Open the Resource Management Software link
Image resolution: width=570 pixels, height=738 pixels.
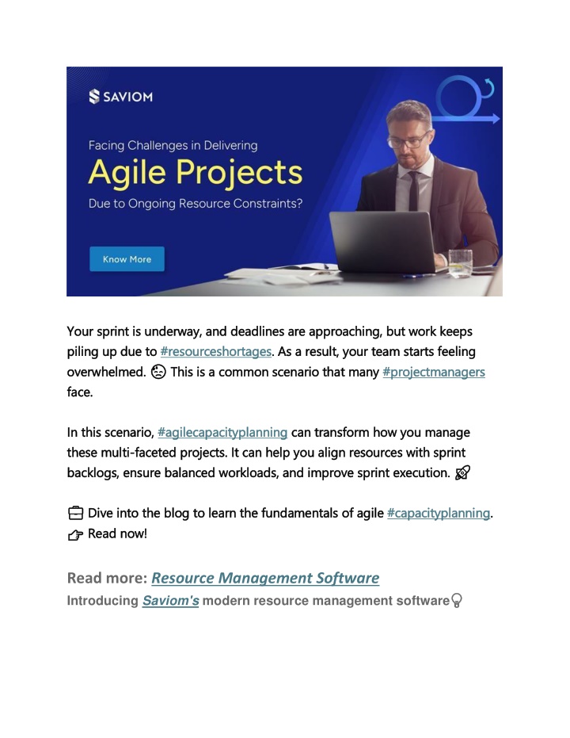pos(265,578)
